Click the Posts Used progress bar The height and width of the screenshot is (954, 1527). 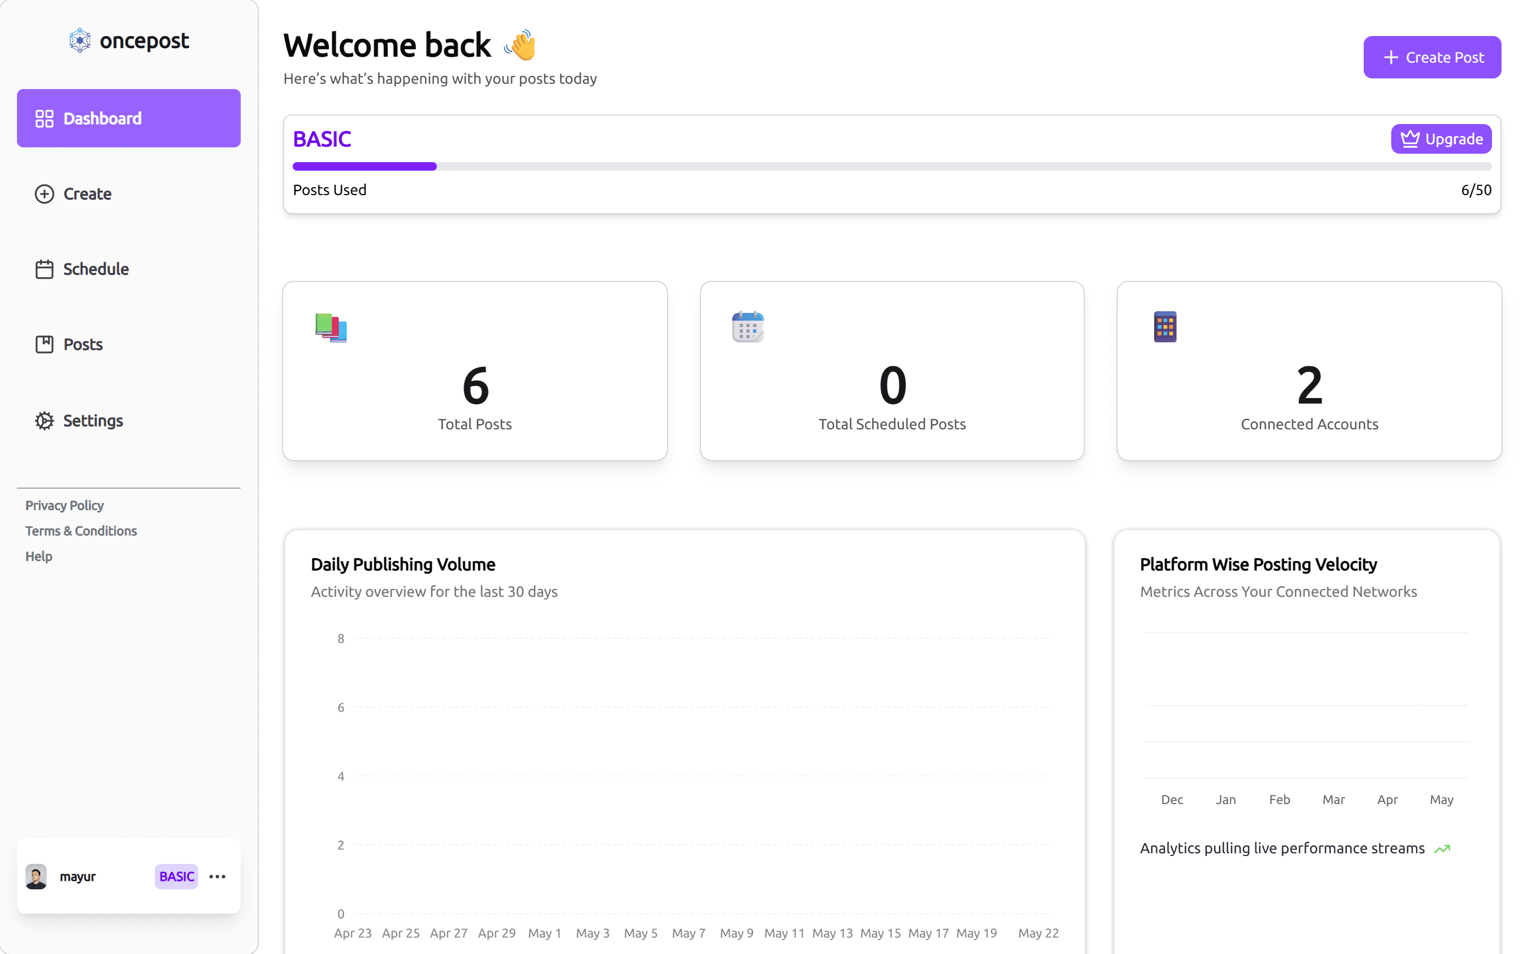(x=892, y=166)
